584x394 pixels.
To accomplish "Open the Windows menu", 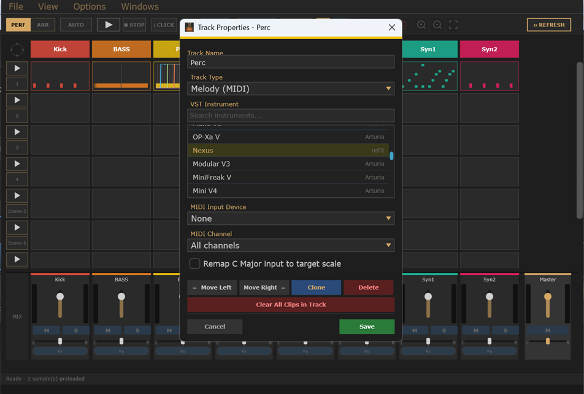I will point(140,6).
